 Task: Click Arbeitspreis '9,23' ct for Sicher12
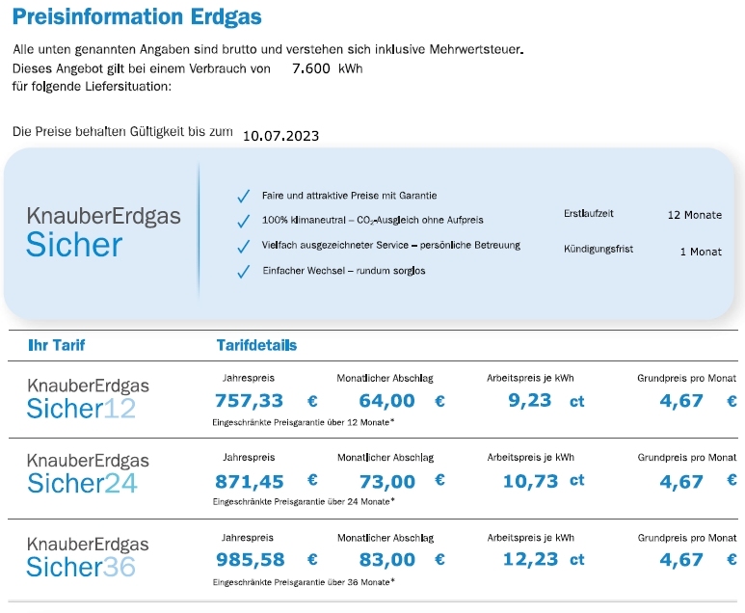point(530,401)
